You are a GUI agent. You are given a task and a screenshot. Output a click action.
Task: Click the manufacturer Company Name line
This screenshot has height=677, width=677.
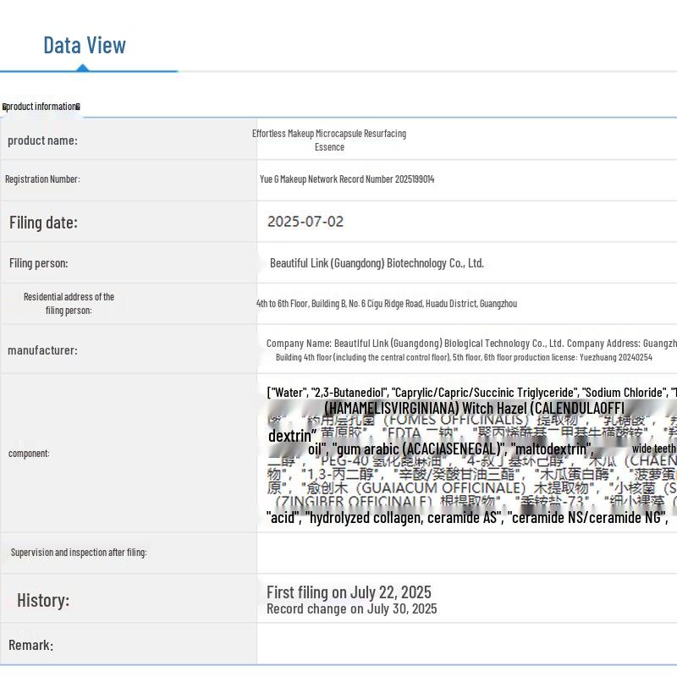[471, 344]
